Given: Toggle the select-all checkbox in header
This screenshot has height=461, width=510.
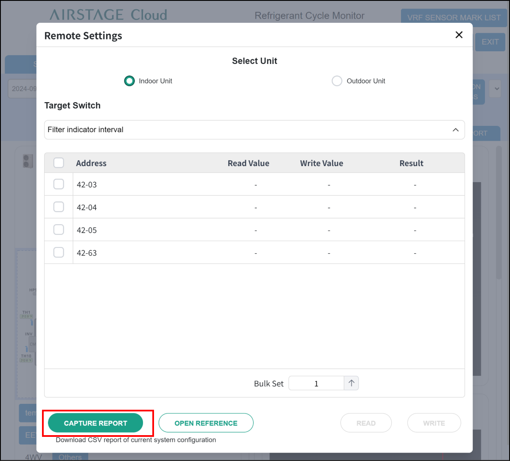Looking at the screenshot, I should coord(59,163).
